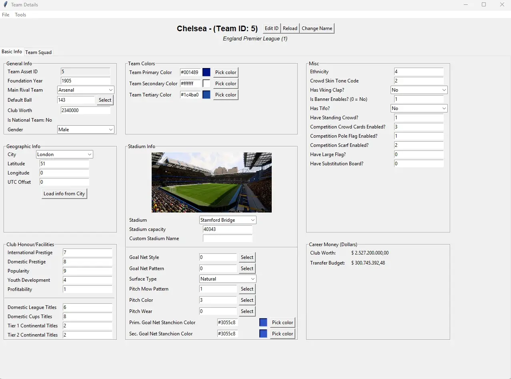Click Select next to Default Ball

(x=105, y=100)
